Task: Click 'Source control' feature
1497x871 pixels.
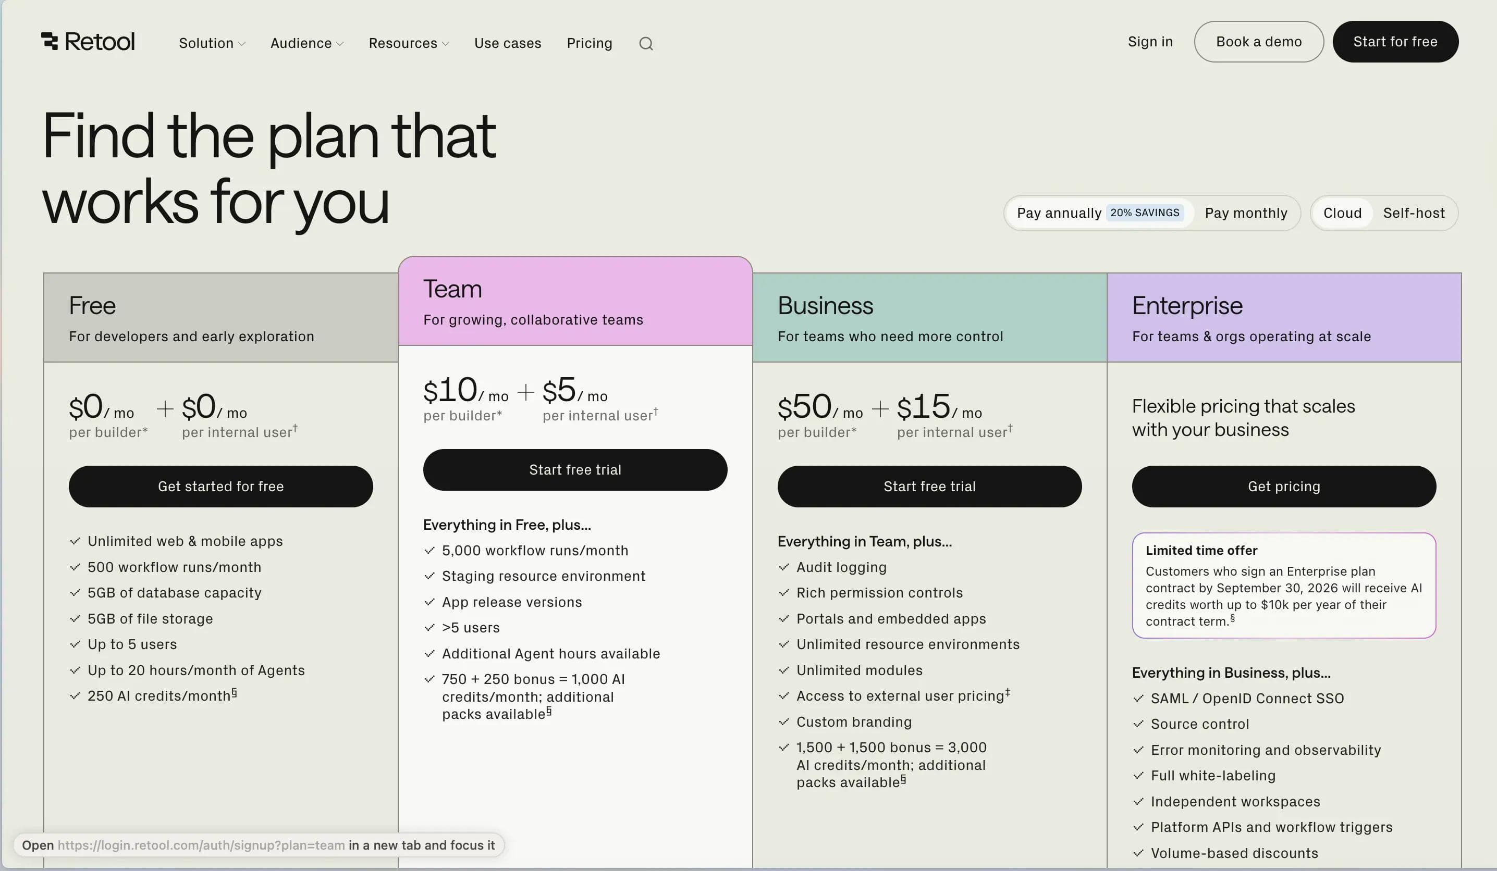Action: coord(1199,724)
